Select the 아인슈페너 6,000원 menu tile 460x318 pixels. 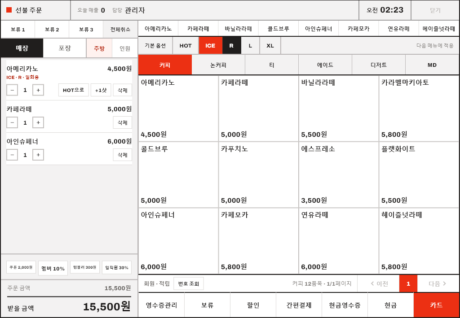coord(178,241)
